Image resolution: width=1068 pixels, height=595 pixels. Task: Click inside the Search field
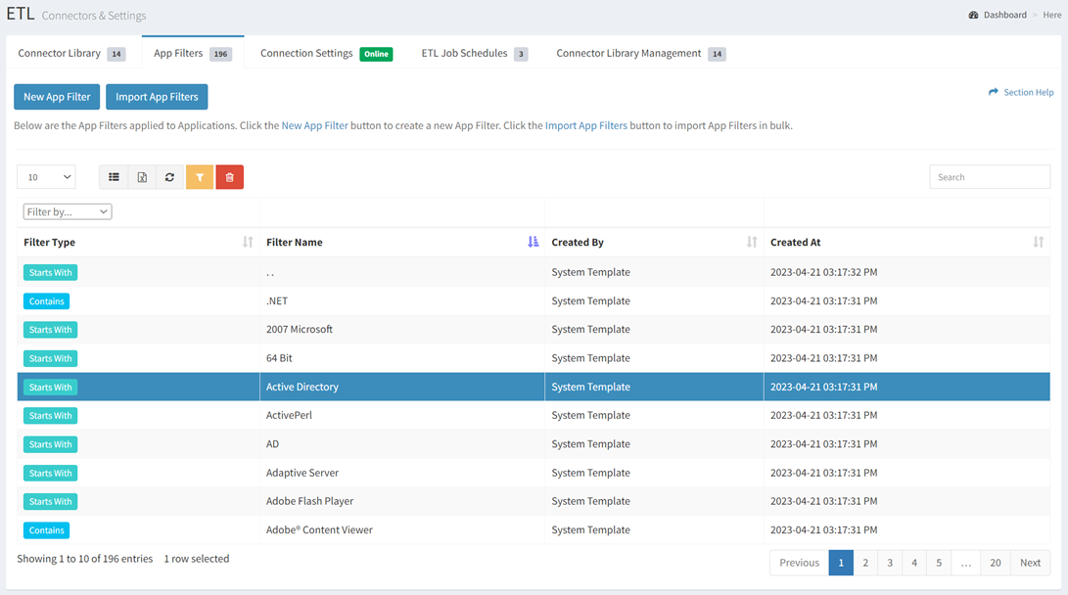coord(989,176)
